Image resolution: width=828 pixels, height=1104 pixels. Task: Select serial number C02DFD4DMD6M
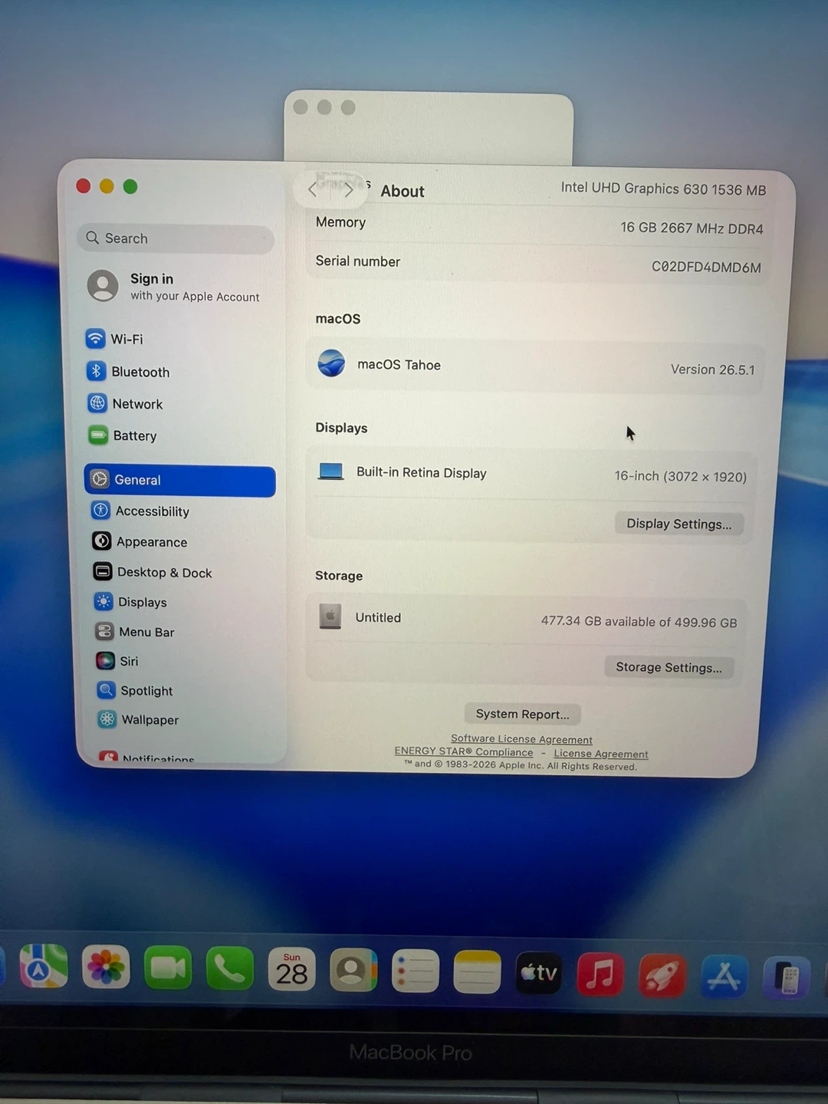tap(706, 267)
